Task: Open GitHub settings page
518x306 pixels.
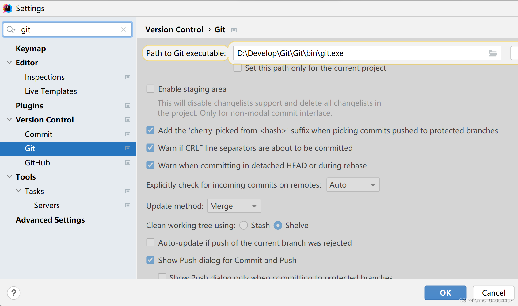Action: (x=37, y=163)
